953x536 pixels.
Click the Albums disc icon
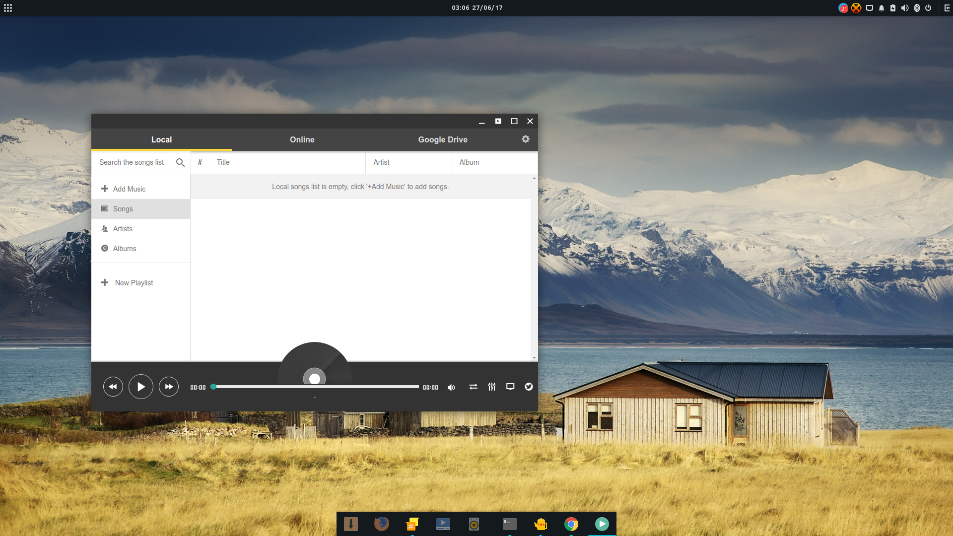[105, 248]
